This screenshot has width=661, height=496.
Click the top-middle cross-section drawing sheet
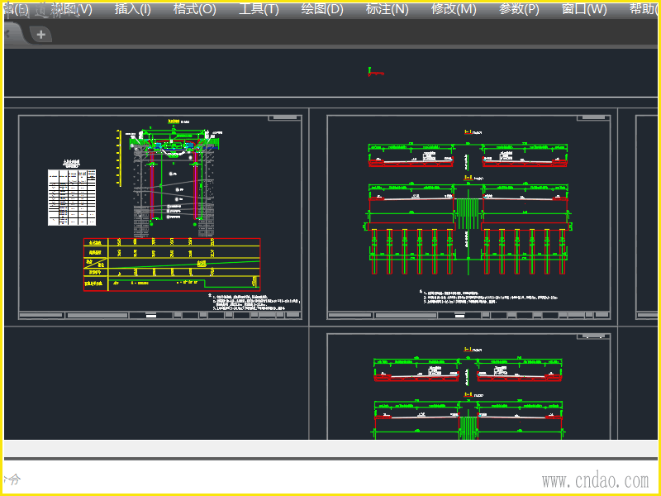468,217
